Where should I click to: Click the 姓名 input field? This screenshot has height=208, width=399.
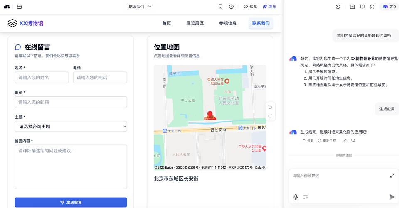(x=42, y=77)
